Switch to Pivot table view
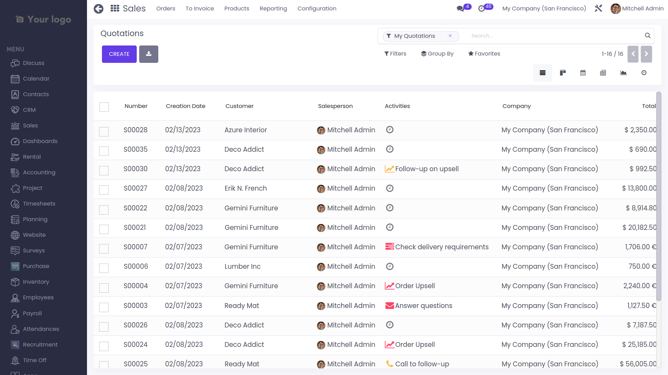Viewport: 668px width, 375px height. (603, 73)
